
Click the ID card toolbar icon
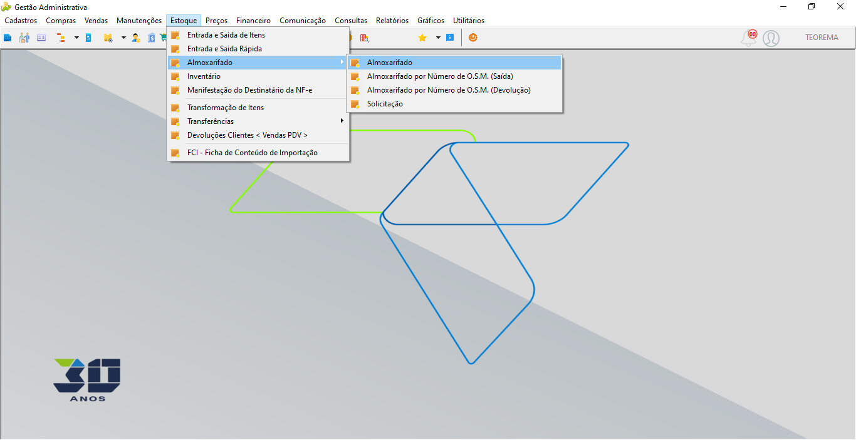(x=41, y=38)
